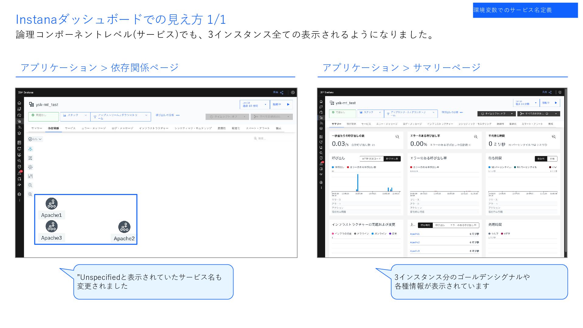Screen dimensions: 583x328
Task: Click play arrow live button on dependency page
Action: [x=288, y=104]
